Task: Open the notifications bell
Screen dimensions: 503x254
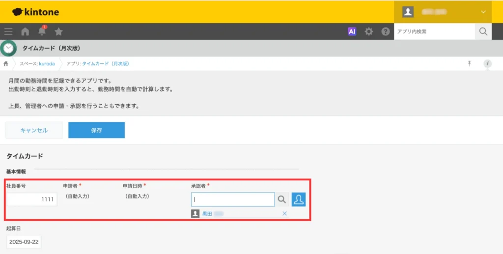Action: [x=42, y=31]
